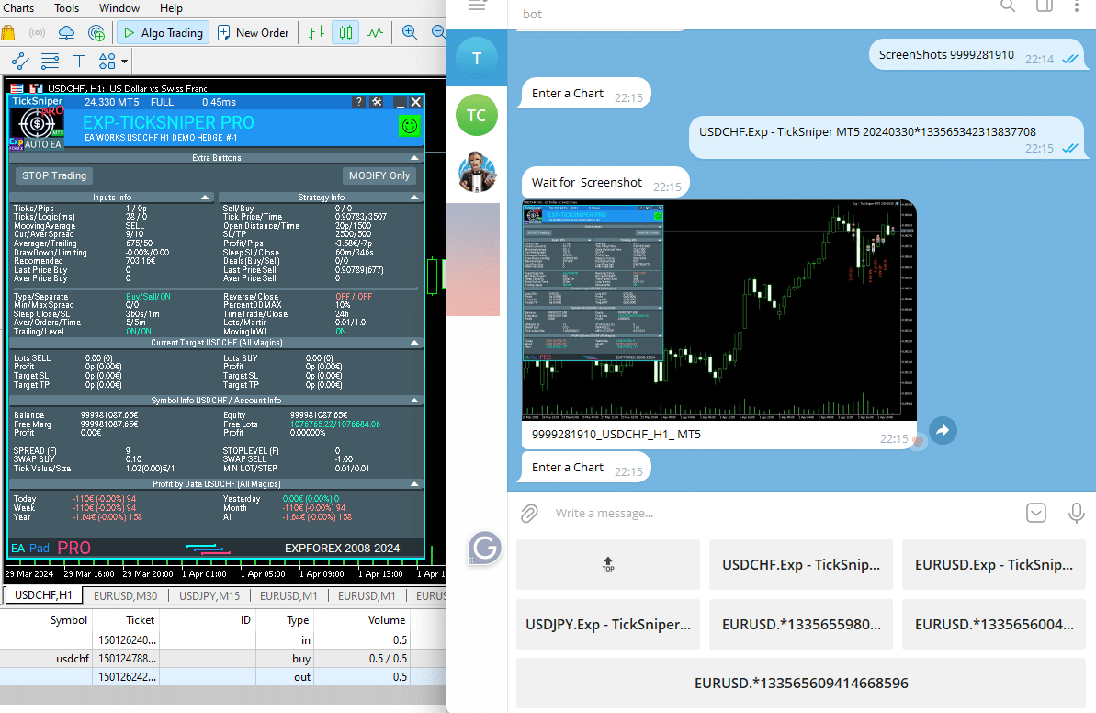The image size is (1096, 713).
Task: Switch chart to candlesticks view
Action: click(345, 33)
